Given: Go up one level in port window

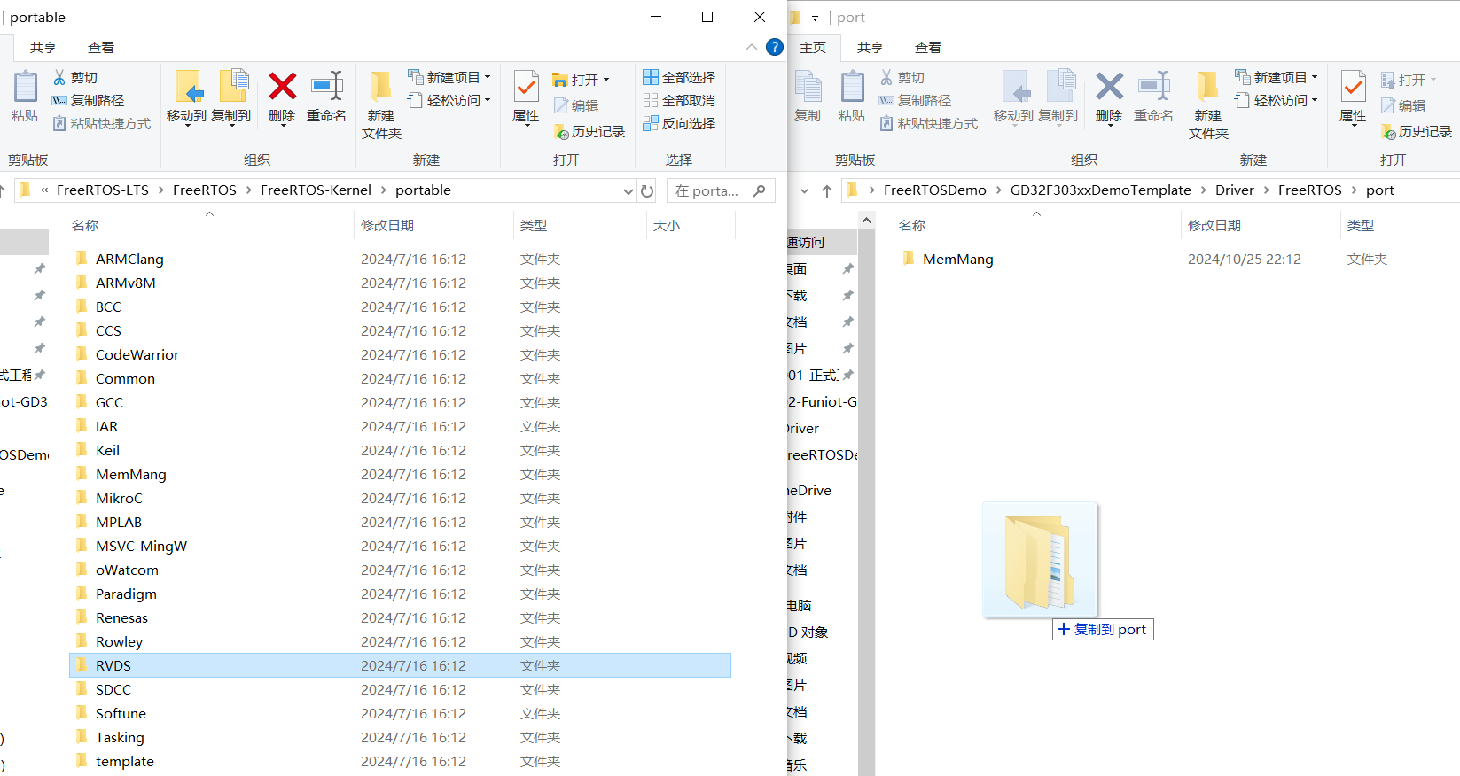Looking at the screenshot, I should point(826,190).
